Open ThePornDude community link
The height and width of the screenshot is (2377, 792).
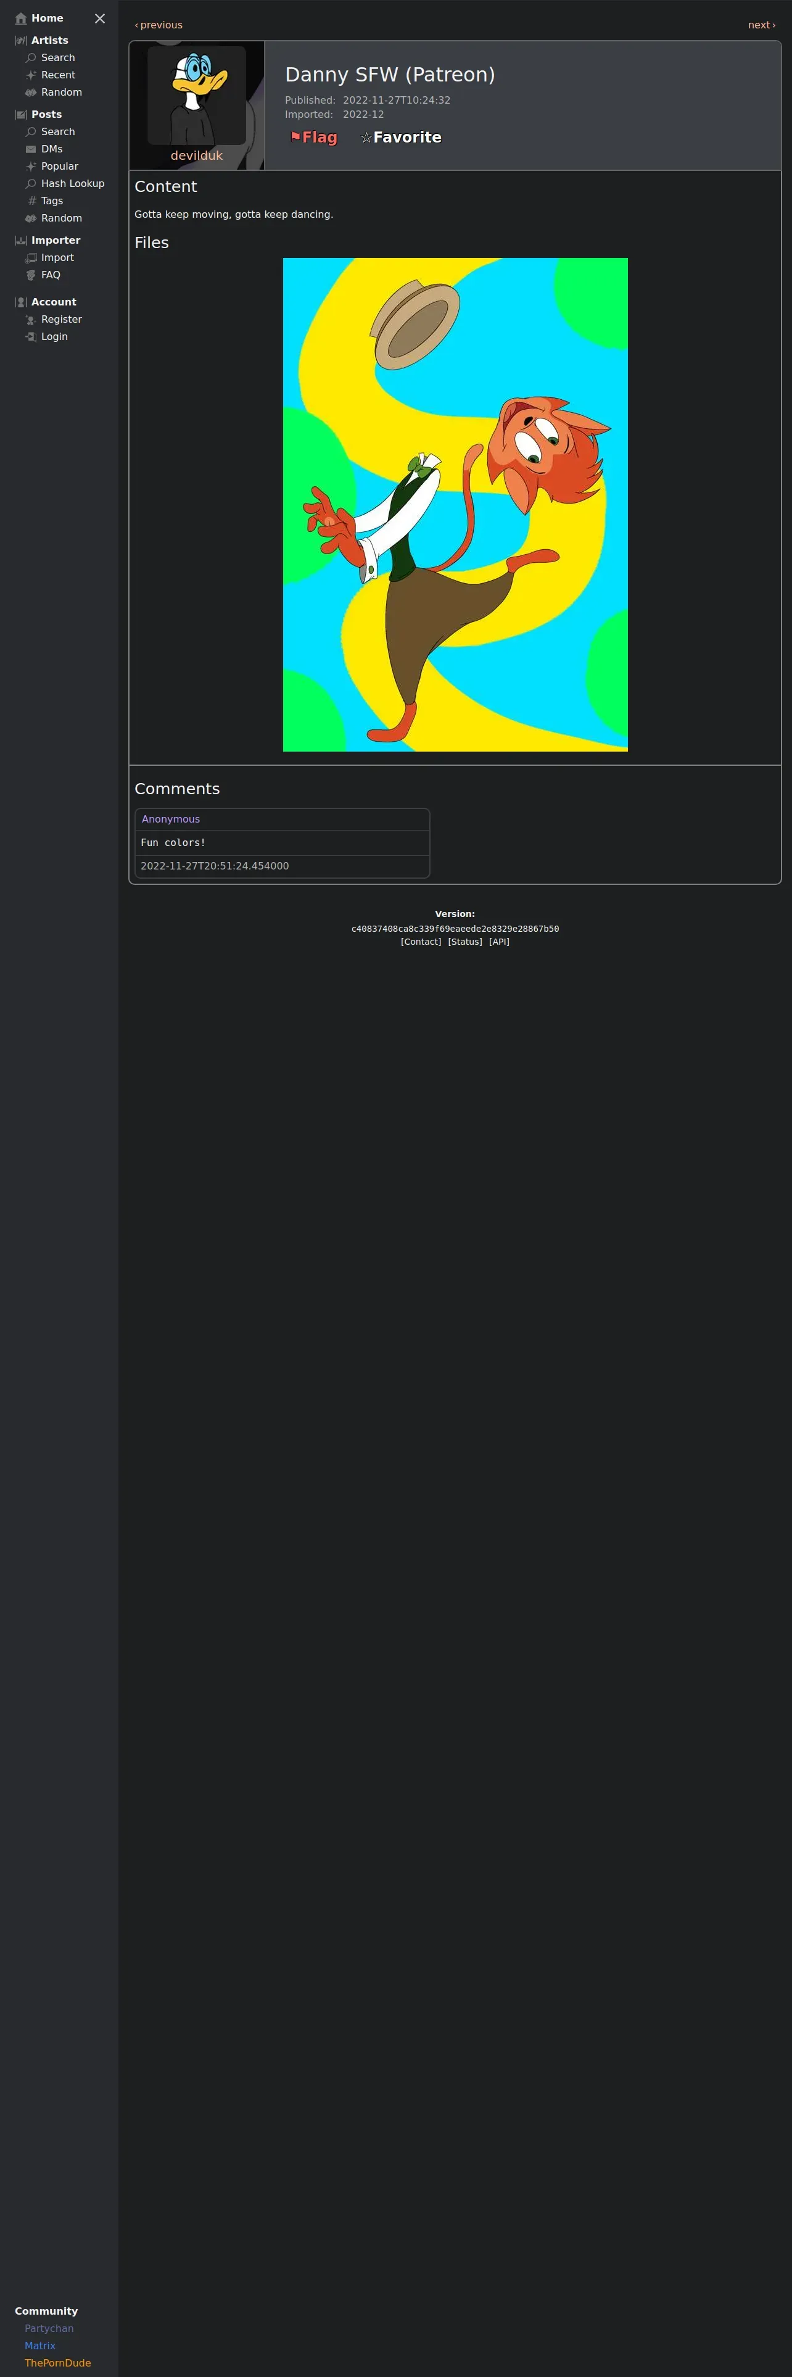[58, 2363]
